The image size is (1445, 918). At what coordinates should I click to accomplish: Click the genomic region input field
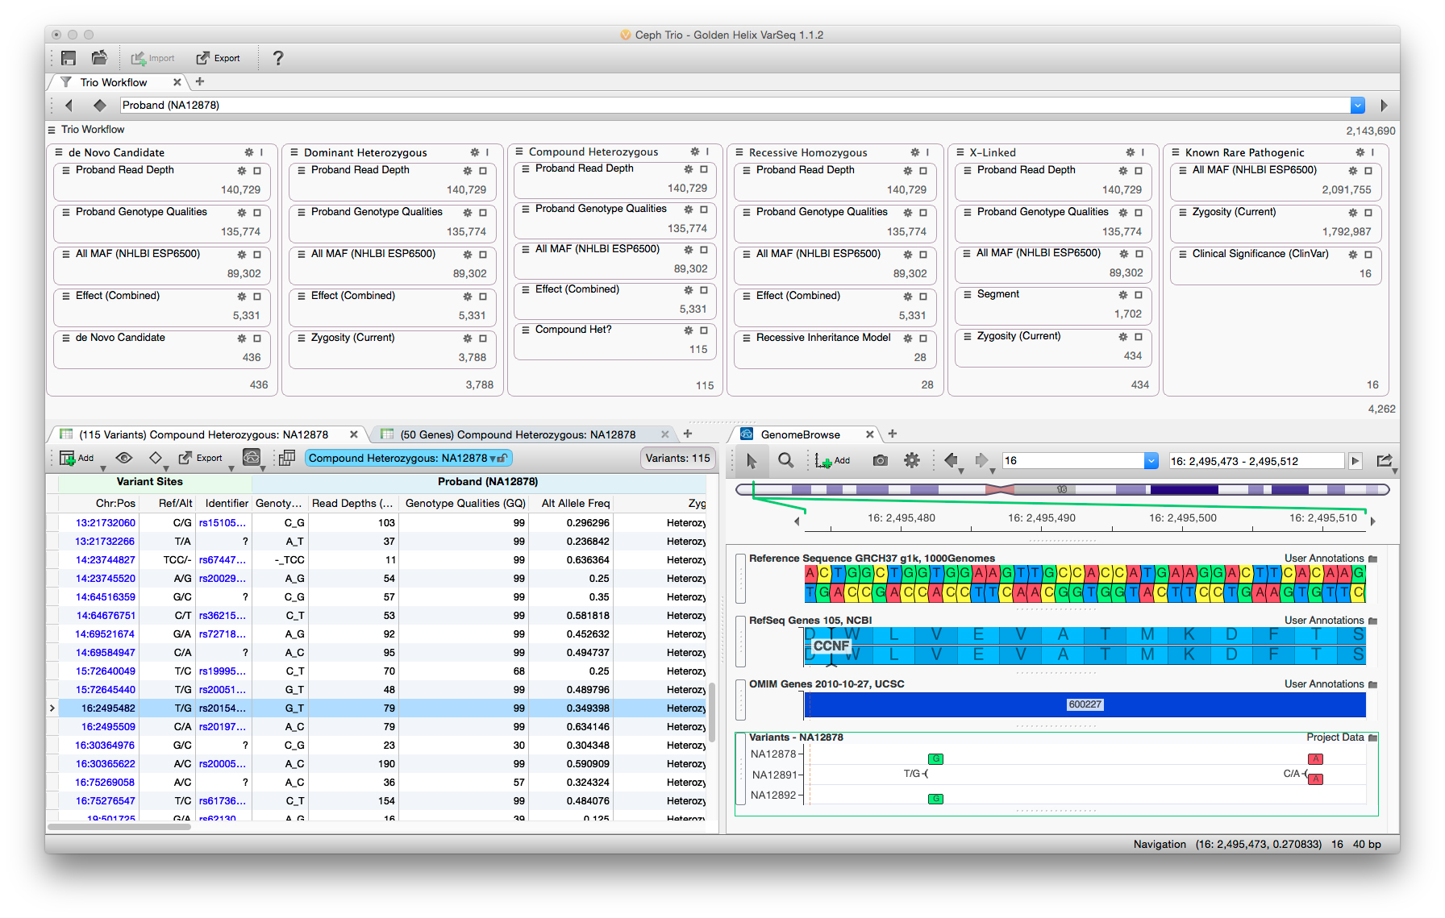1256,461
